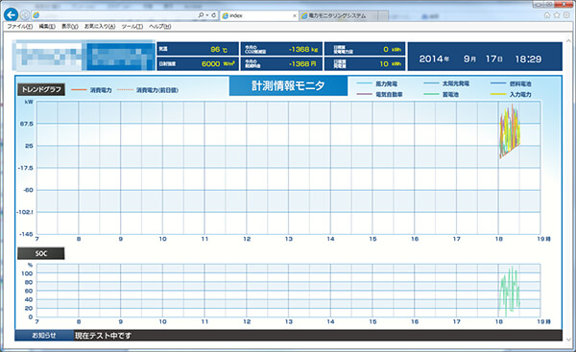Open the 表示(V) menu

[70, 27]
